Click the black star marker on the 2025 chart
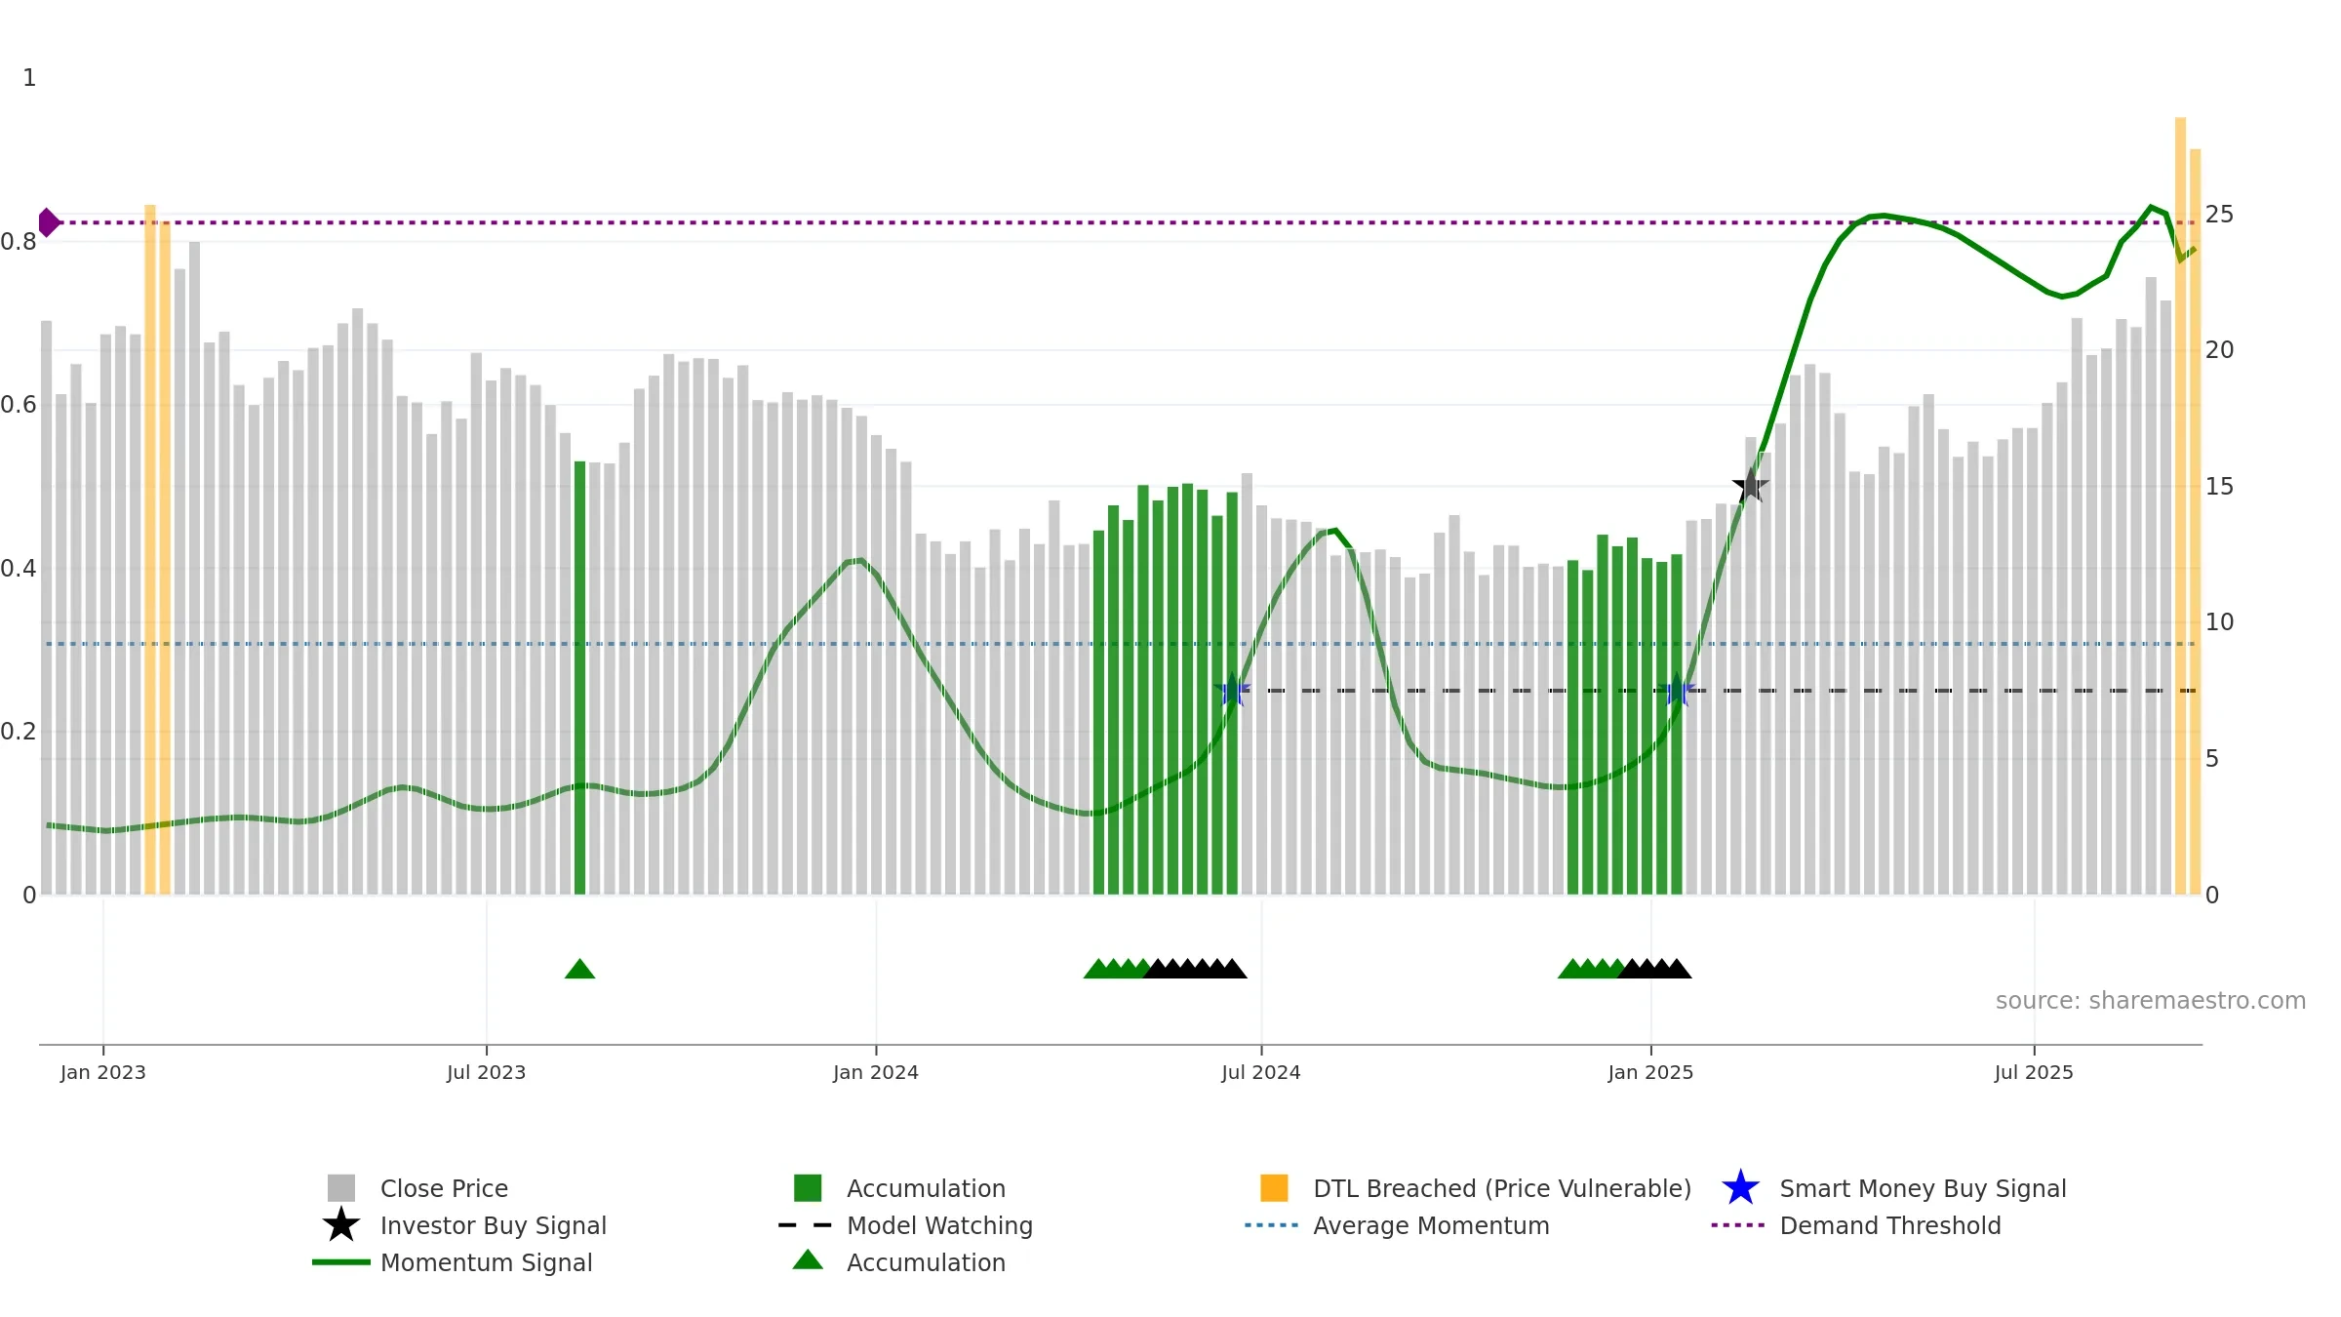The height and width of the screenshot is (1317, 2341). coord(1751,485)
